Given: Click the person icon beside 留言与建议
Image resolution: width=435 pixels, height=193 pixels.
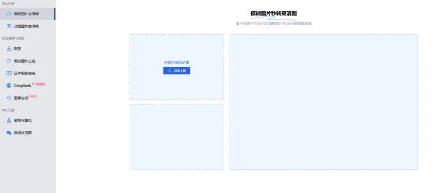Looking at the screenshot, I should coord(9,121).
